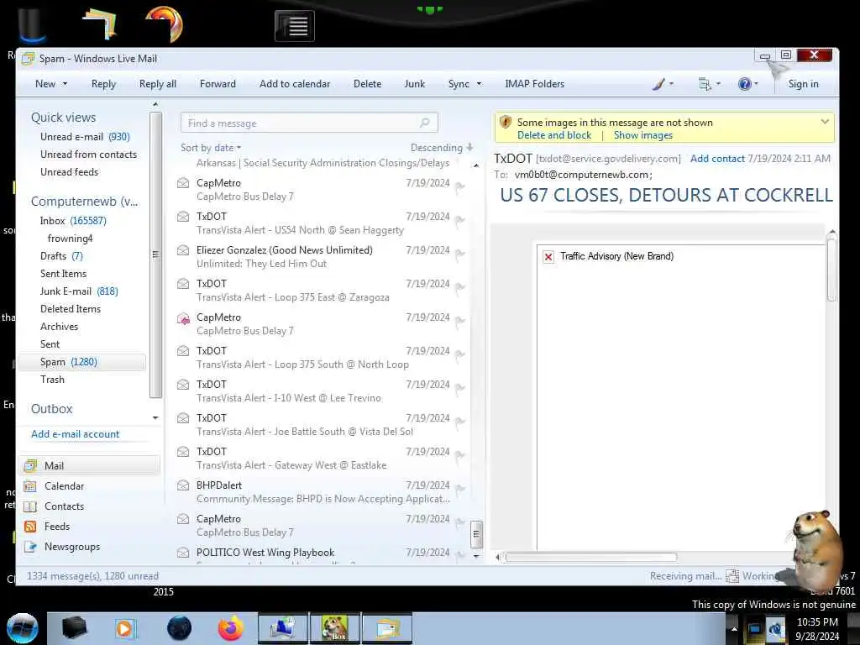Switch to Newsgroups section
860x645 pixels.
coord(72,547)
